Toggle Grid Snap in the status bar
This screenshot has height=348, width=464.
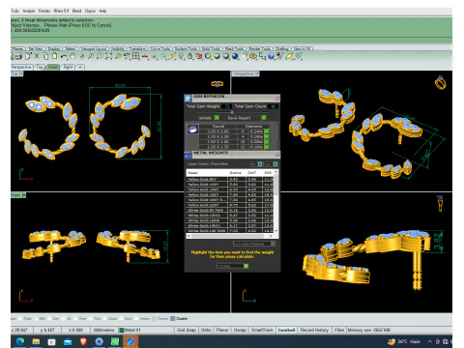pyautogui.click(x=187, y=330)
